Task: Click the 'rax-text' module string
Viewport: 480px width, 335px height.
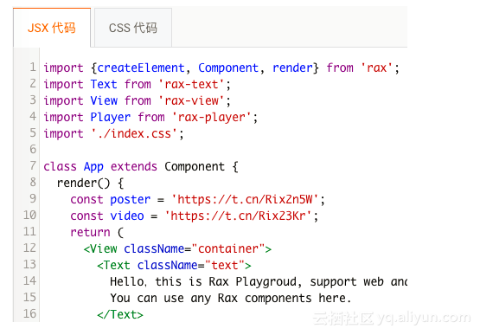Action: (x=192, y=84)
